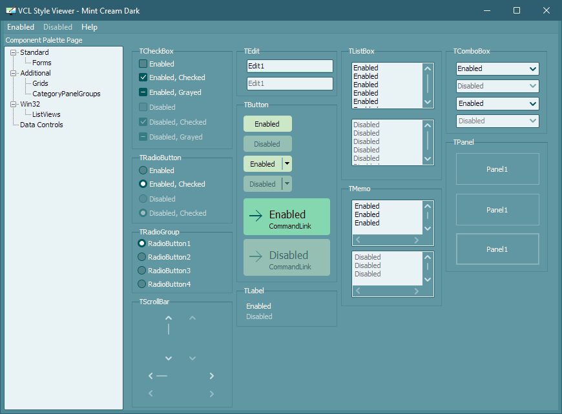Click the plain Enabled button in TButton
This screenshot has height=414, width=562.
(x=267, y=123)
